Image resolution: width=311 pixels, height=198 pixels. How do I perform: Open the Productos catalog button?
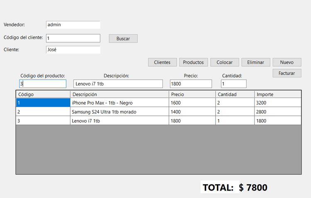pos(193,62)
